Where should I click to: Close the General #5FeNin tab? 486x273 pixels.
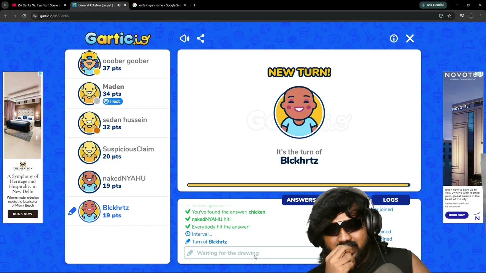click(x=125, y=5)
